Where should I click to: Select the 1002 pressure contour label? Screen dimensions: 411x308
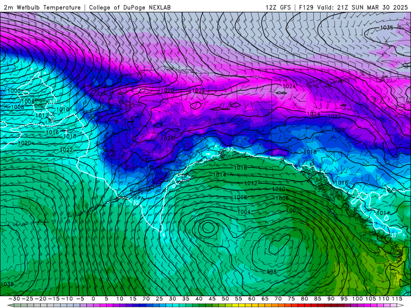click(292, 210)
